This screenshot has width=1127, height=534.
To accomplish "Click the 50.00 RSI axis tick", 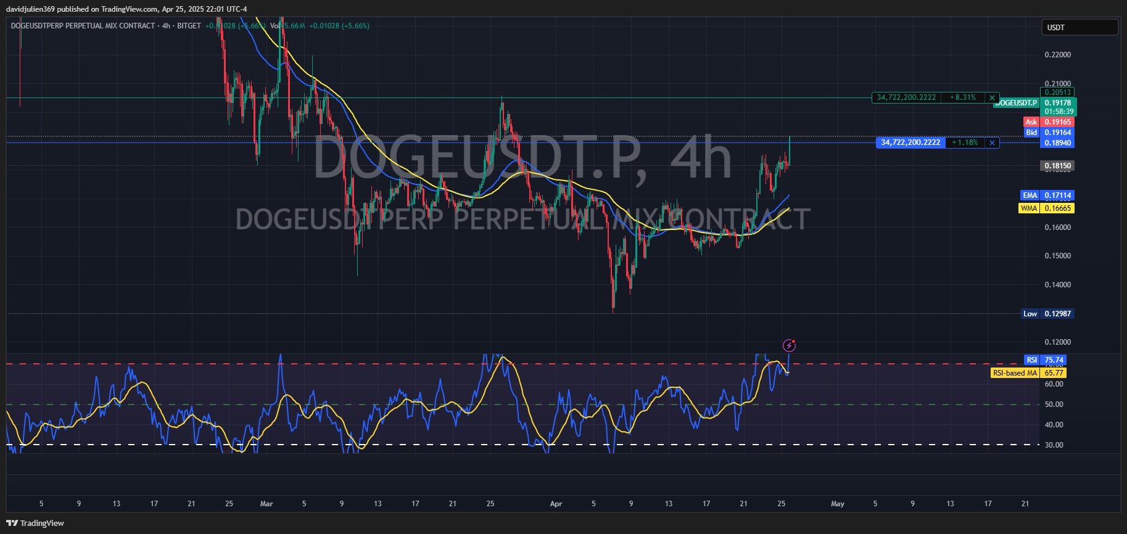I will pyautogui.click(x=1054, y=405).
